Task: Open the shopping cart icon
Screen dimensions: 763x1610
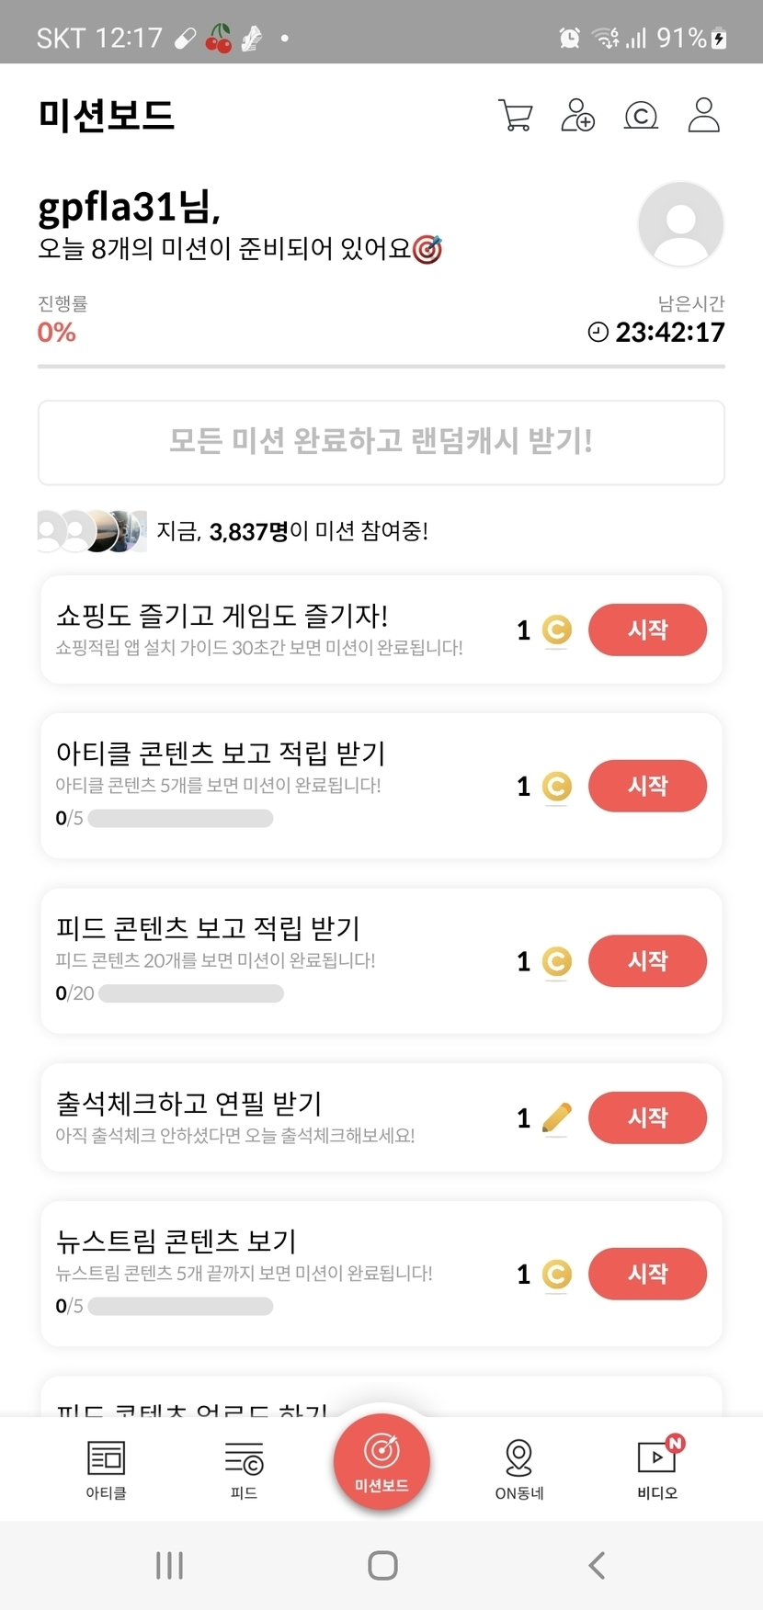Action: coord(515,116)
